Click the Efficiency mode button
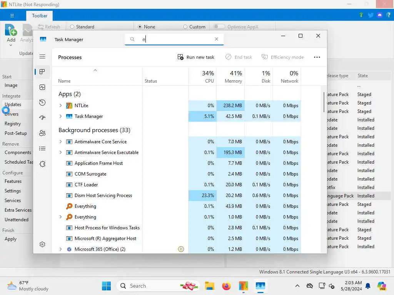The image size is (394, 295). point(283,57)
